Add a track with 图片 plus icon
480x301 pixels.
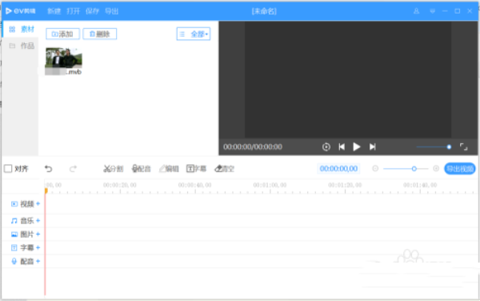click(x=38, y=235)
